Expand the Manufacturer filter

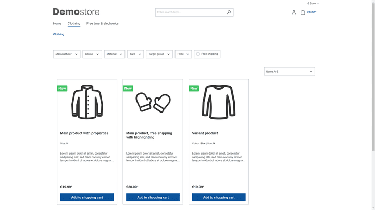[x=67, y=54]
